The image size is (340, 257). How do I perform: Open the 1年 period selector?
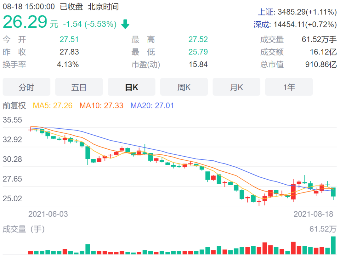pyautogui.click(x=289, y=87)
